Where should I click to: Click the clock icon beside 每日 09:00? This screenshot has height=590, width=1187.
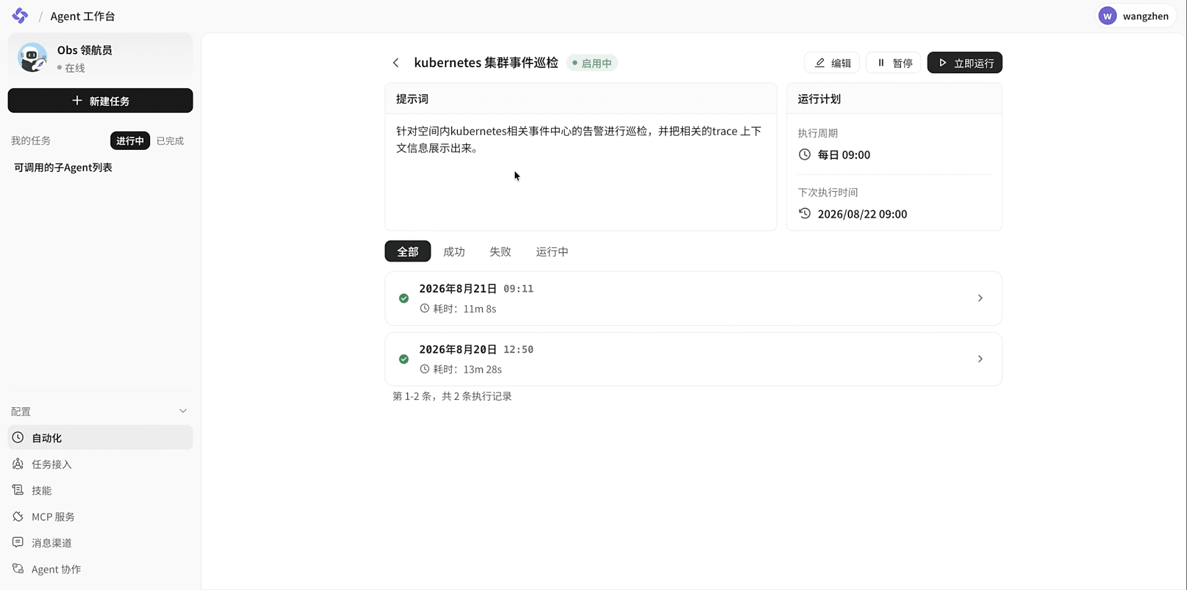pyautogui.click(x=804, y=154)
